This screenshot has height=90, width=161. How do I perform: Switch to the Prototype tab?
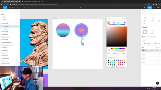149,11
